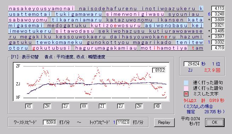Click the pink slow-phrase swatch

(186, 88)
